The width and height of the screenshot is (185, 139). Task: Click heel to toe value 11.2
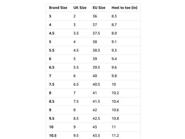pyautogui.click(x=115, y=135)
